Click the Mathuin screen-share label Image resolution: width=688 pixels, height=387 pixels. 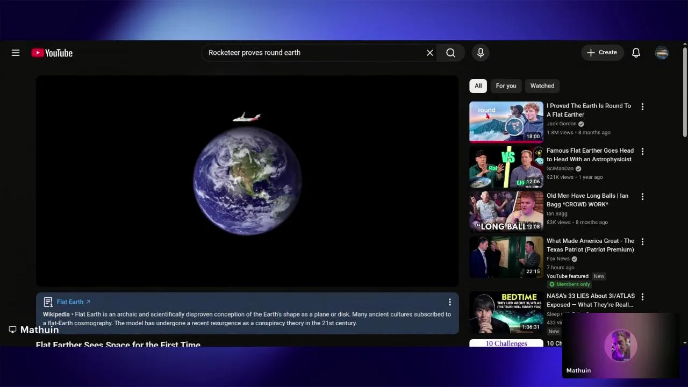(x=34, y=329)
